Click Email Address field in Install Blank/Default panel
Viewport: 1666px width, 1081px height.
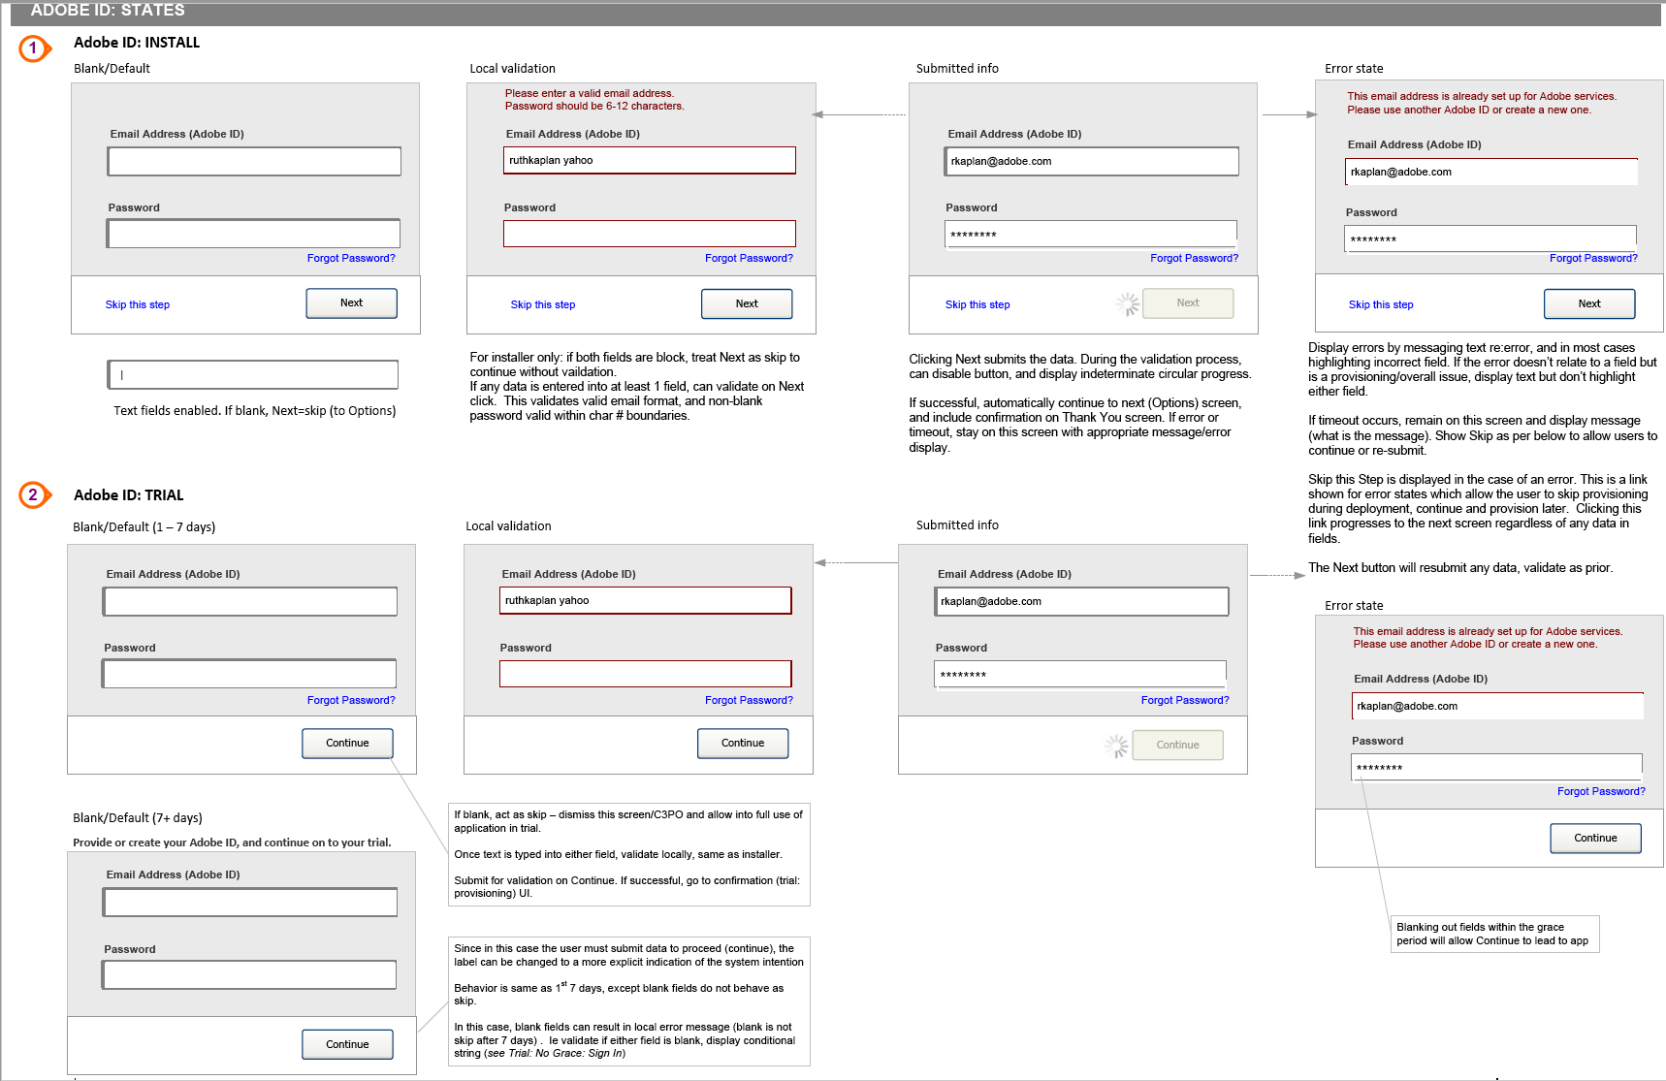click(x=254, y=161)
